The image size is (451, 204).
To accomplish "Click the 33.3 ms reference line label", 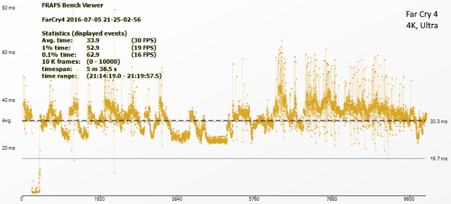I will point(439,122).
